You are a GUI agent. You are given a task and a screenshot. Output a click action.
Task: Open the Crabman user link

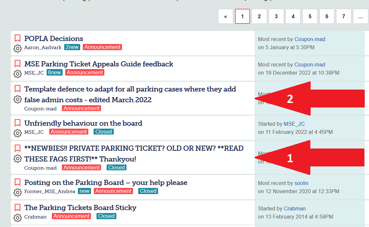click(x=295, y=209)
